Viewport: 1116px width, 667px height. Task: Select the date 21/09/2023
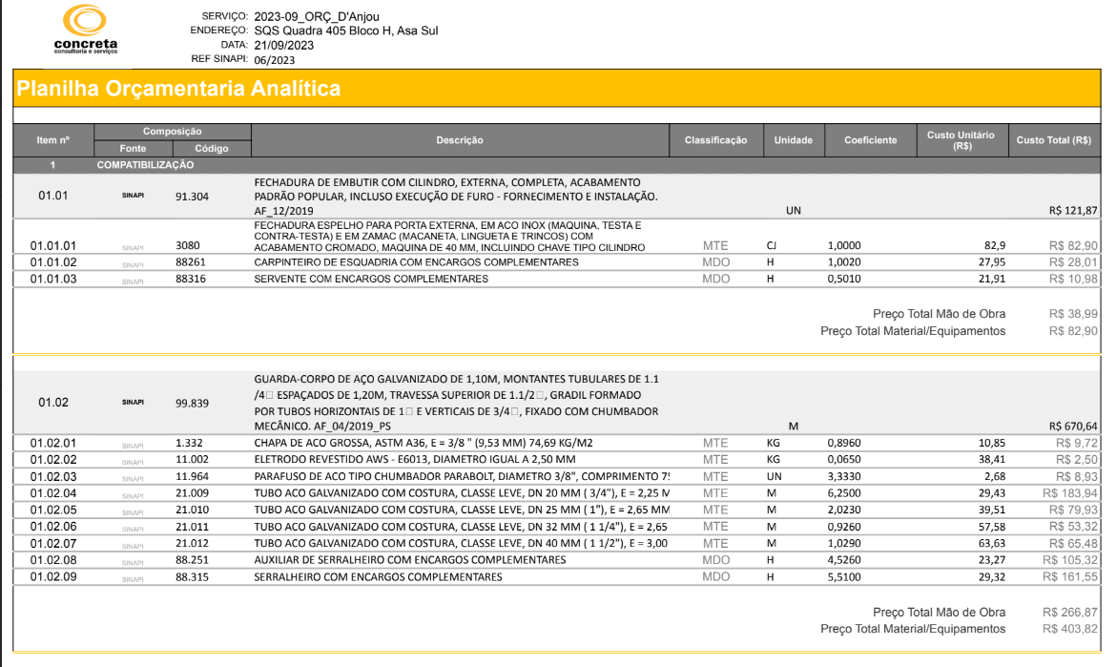coord(283,45)
